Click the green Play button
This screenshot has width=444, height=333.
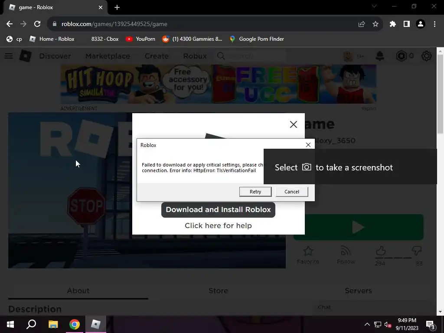(359, 227)
